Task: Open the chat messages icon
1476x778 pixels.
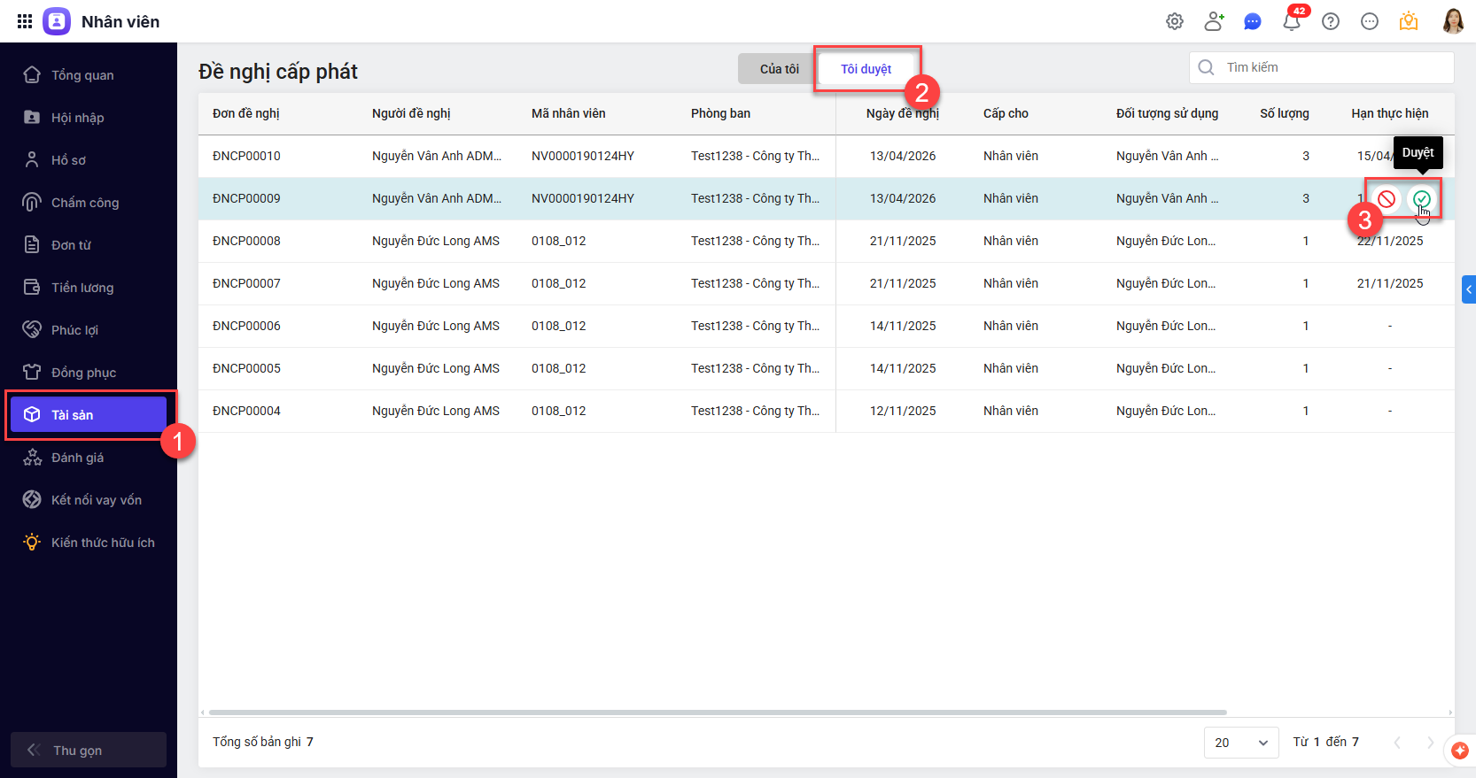Action: (1253, 21)
